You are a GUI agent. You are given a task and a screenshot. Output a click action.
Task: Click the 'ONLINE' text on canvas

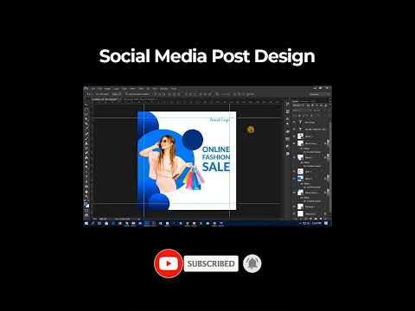216,149
